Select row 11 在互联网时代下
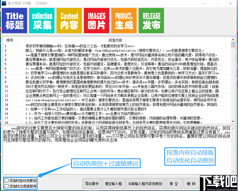The width and height of the screenshot is (238, 191). point(114,91)
